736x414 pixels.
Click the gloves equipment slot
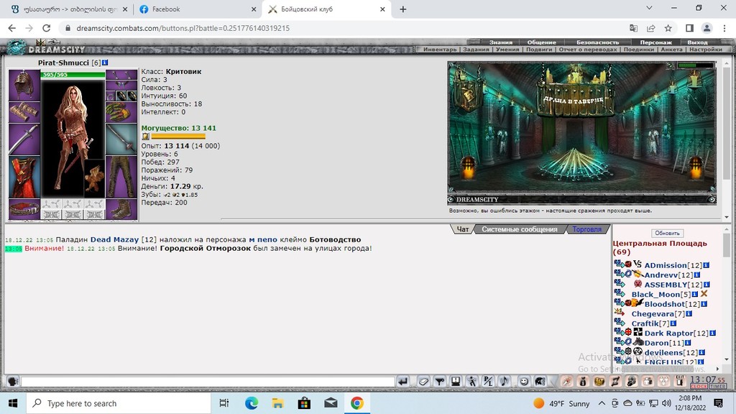[121, 112]
